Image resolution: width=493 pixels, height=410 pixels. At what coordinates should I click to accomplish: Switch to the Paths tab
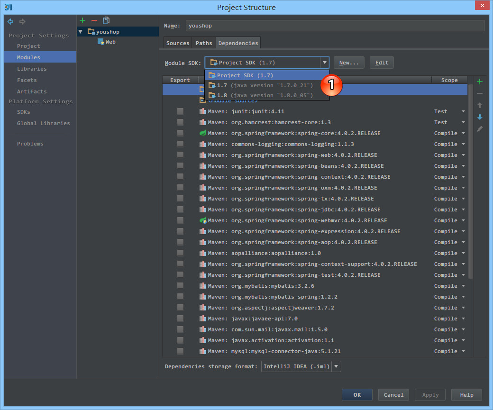[x=204, y=43]
